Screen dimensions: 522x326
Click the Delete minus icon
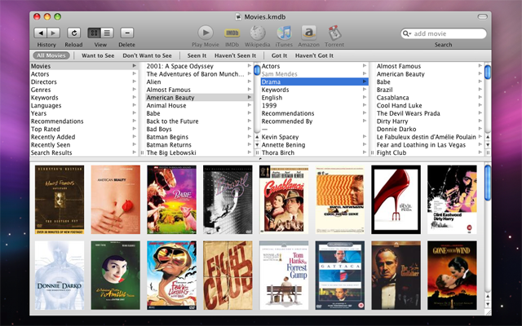point(126,33)
